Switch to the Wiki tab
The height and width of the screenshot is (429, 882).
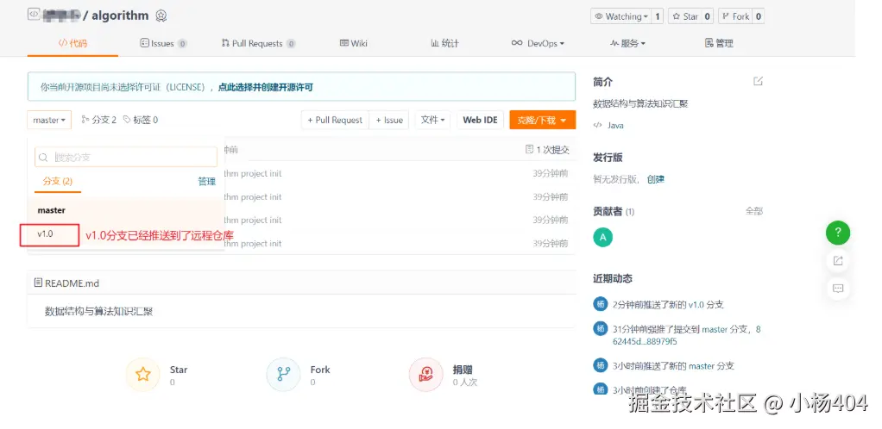[353, 43]
